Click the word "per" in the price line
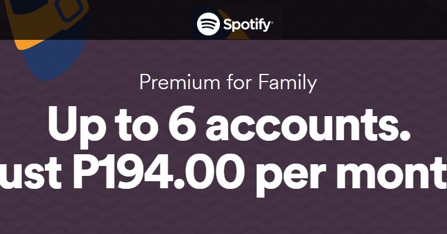This screenshot has width=447, height=234. (x=292, y=178)
